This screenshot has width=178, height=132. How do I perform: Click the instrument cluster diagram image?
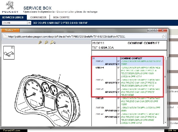point(48,101)
